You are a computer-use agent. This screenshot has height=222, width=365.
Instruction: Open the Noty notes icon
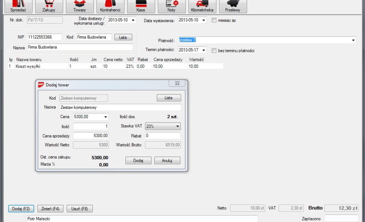[171, 6]
